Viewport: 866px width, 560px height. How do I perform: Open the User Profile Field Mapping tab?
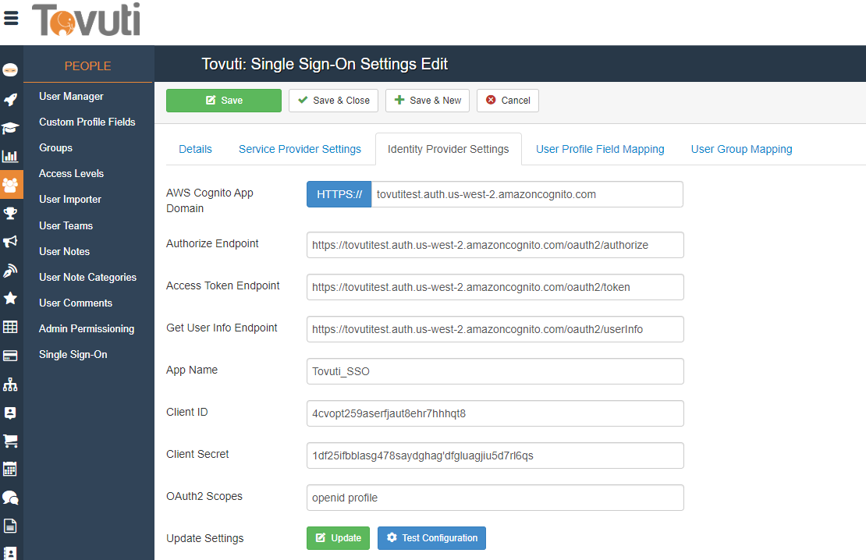600,149
